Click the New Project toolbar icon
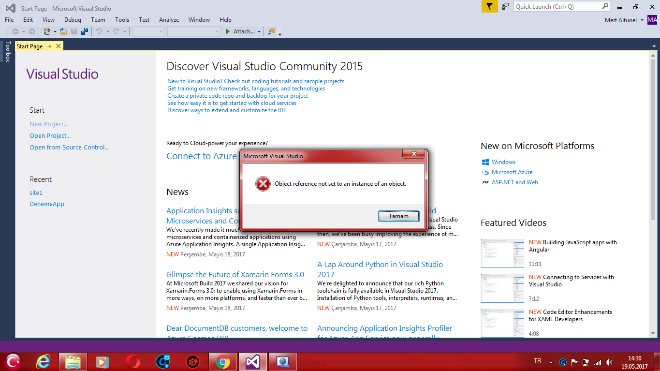Image resolution: width=660 pixels, height=371 pixels. click(x=47, y=31)
